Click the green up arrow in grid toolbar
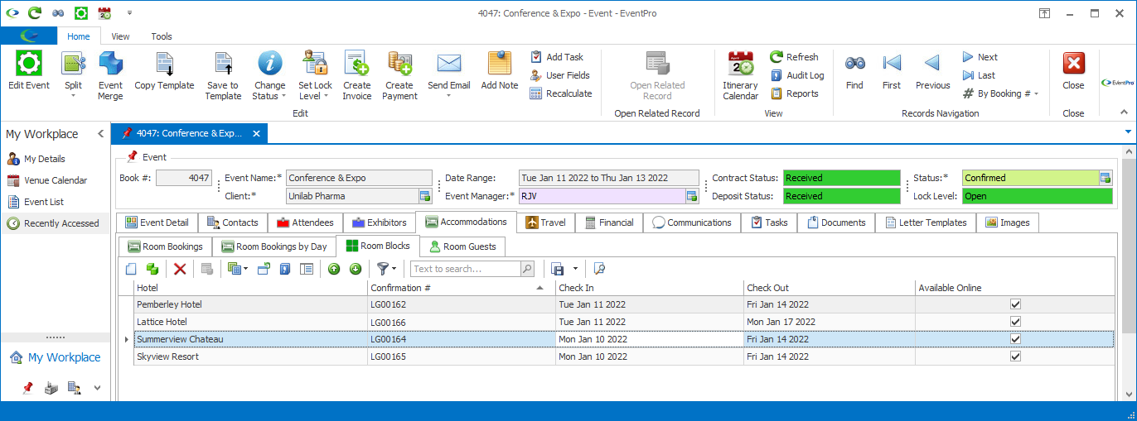This screenshot has height=421, width=1137. click(x=334, y=269)
